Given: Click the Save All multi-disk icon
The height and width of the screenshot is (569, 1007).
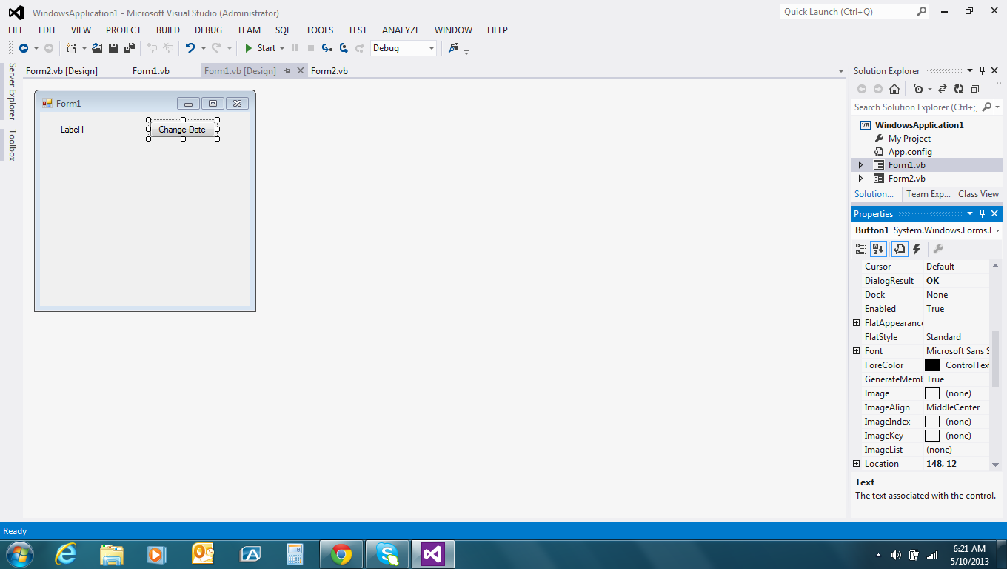Looking at the screenshot, I should point(130,48).
